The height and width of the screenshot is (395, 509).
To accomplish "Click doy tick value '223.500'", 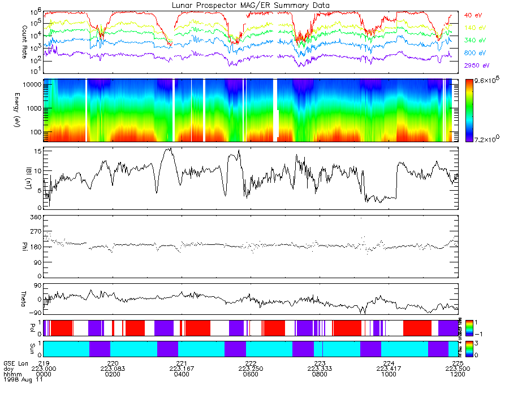I will pyautogui.click(x=458, y=369).
